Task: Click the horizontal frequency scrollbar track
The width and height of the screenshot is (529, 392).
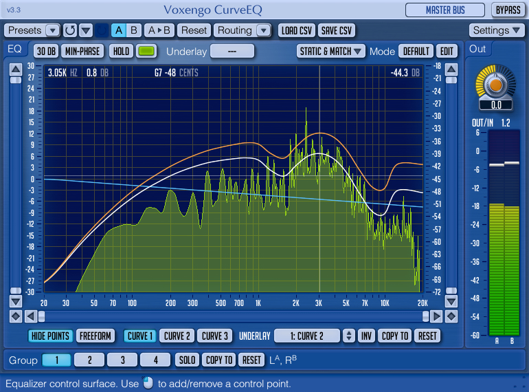Action: (234, 316)
